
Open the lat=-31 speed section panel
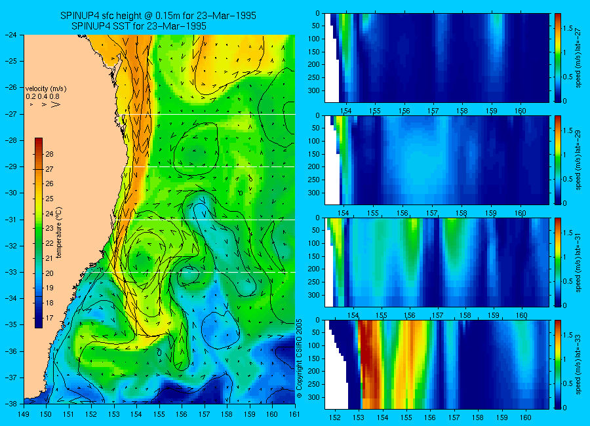coord(437,262)
